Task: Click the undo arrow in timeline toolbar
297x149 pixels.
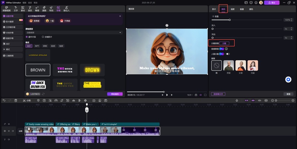Action: (x=3, y=100)
